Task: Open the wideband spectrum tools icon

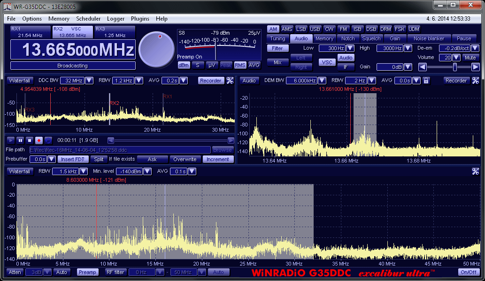Action: pos(476,171)
